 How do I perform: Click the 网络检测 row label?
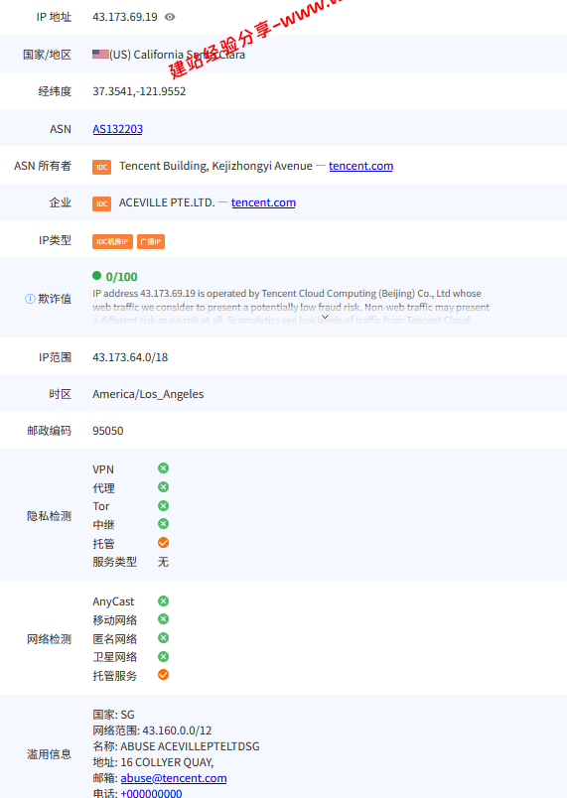[x=49, y=639]
